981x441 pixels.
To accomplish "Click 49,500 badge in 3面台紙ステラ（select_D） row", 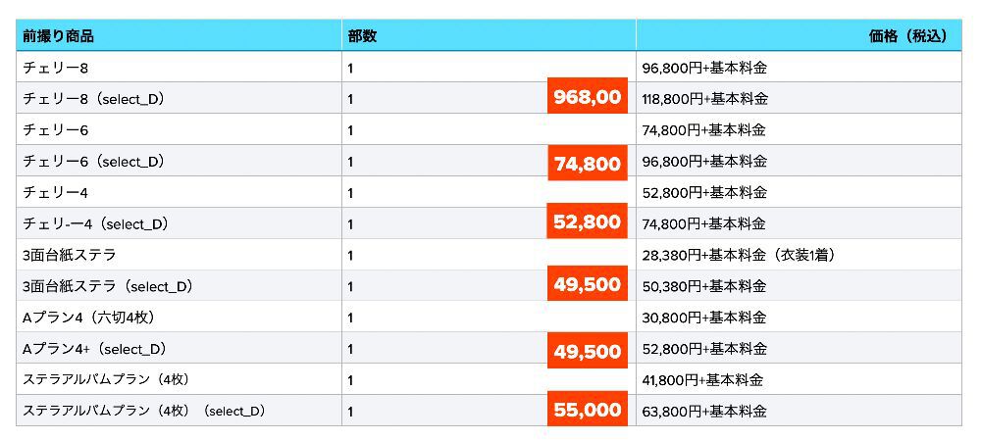I will pos(587,284).
